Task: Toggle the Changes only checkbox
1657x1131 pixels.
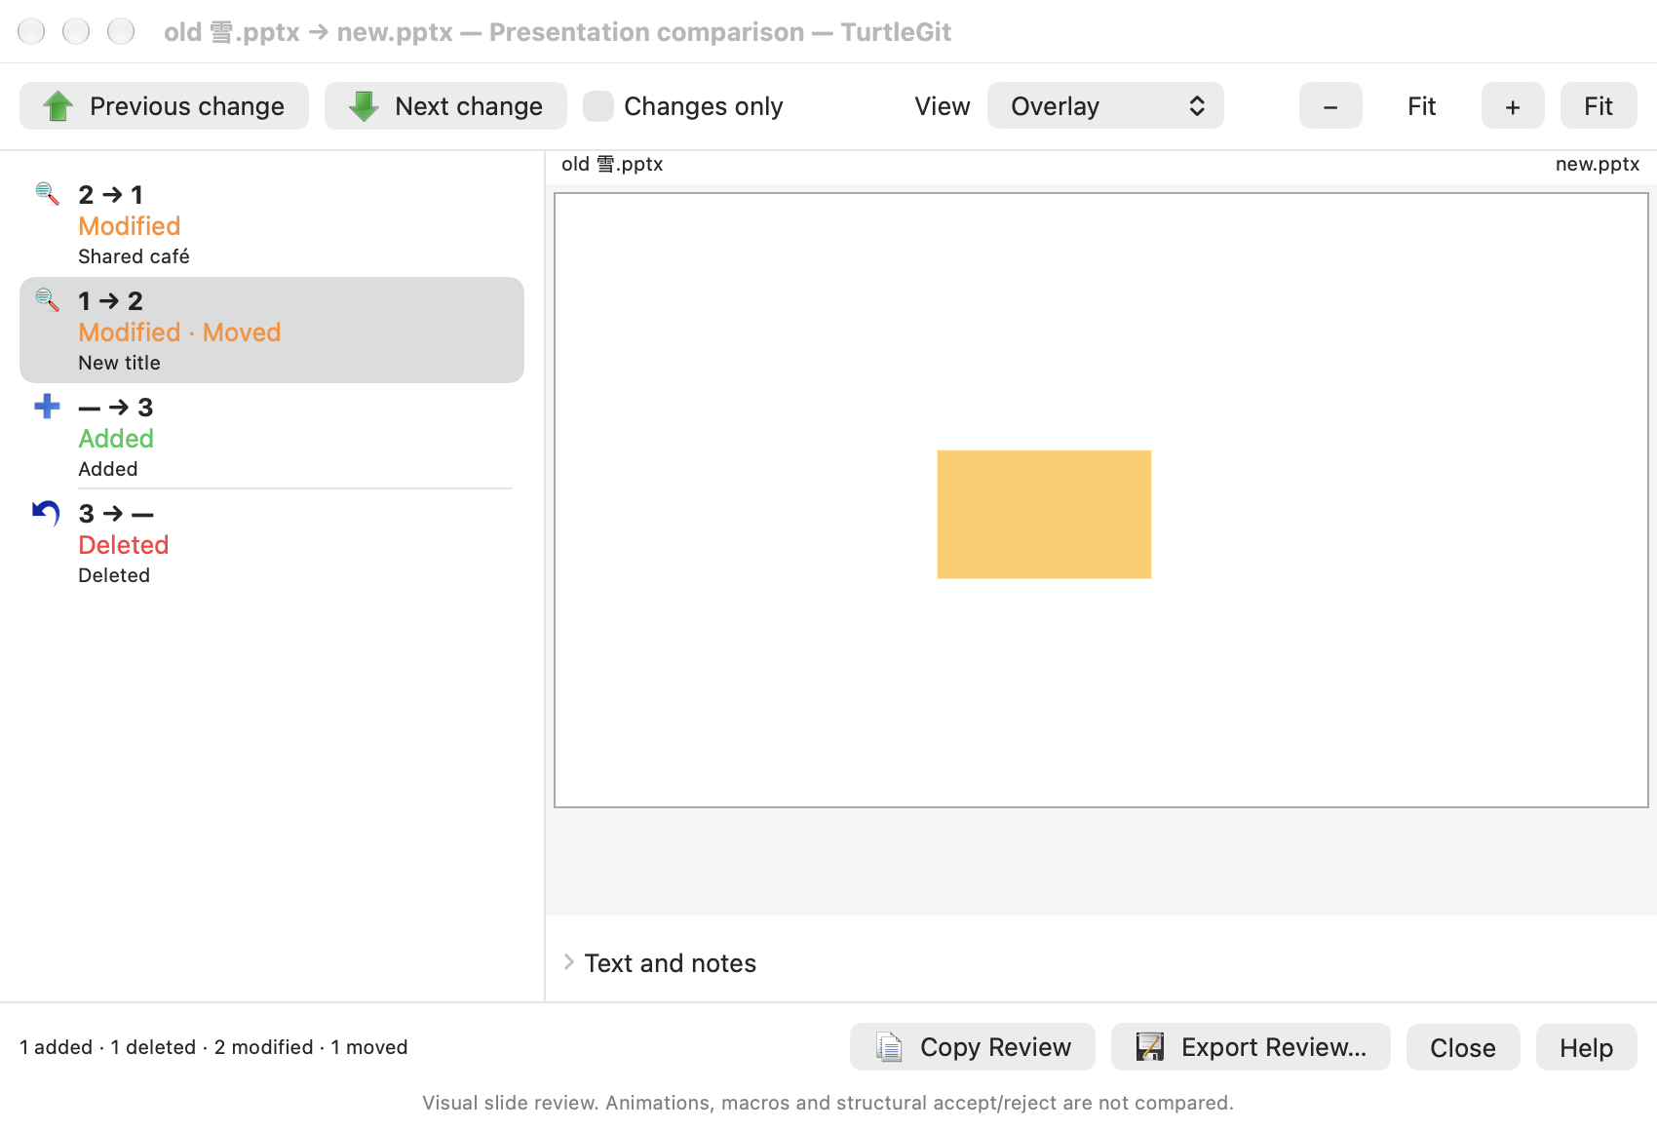Action: [598, 106]
